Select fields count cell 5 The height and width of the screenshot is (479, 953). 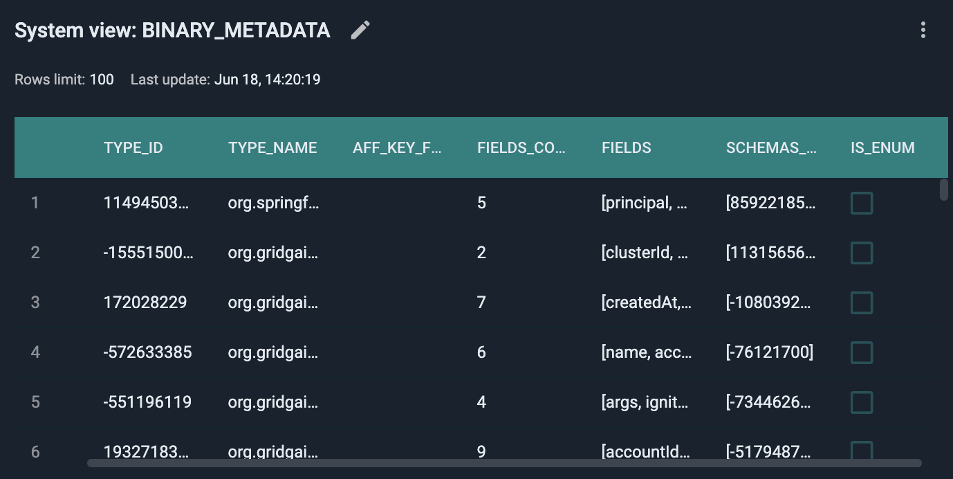tap(481, 203)
